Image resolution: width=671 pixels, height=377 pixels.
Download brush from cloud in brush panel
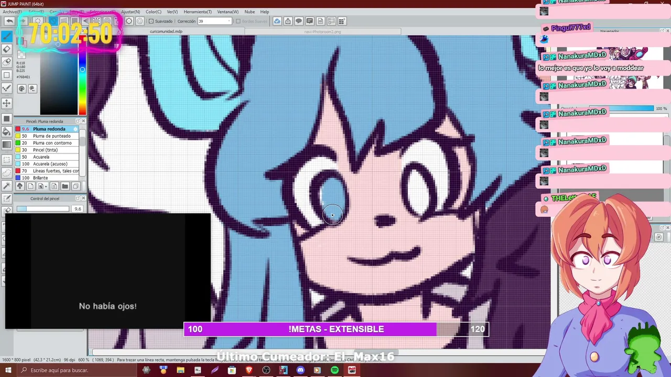coord(20,186)
